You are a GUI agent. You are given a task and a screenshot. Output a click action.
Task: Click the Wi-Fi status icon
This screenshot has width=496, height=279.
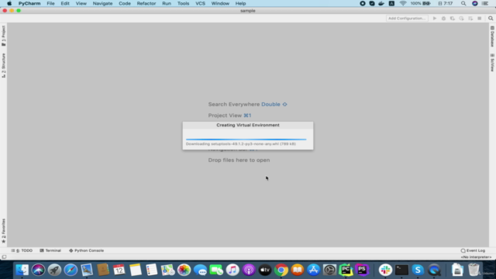[x=403, y=3]
